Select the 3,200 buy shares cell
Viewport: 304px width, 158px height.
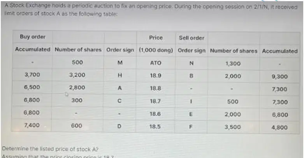pos(77,75)
